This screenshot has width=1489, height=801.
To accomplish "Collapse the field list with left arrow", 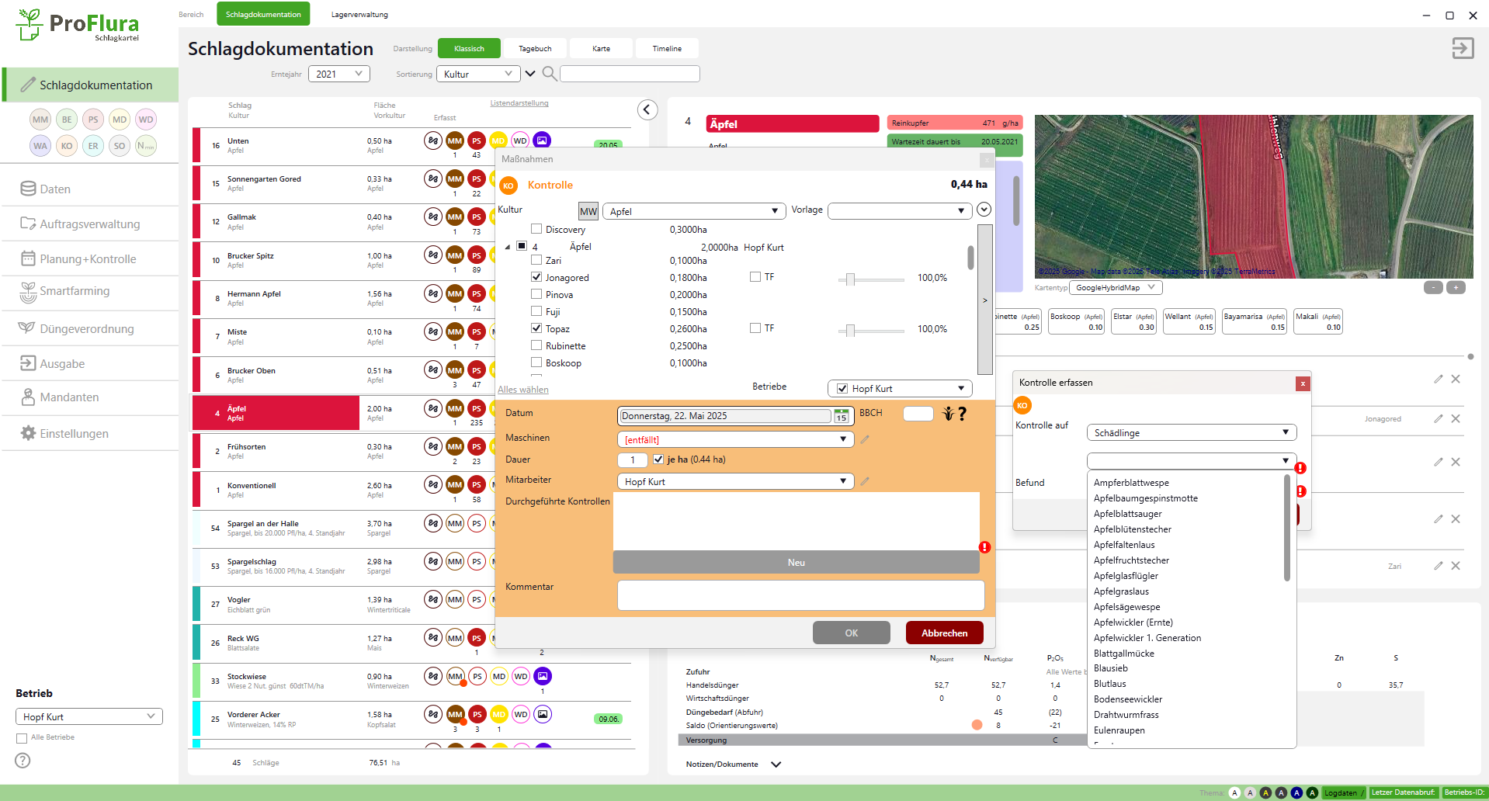I will coord(647,110).
